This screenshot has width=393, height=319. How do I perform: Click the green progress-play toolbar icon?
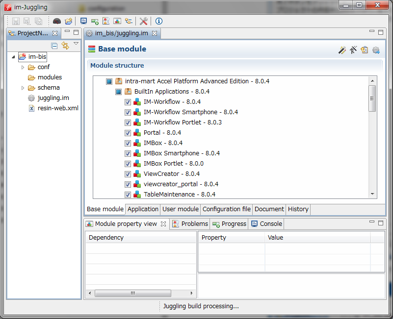click(x=95, y=21)
